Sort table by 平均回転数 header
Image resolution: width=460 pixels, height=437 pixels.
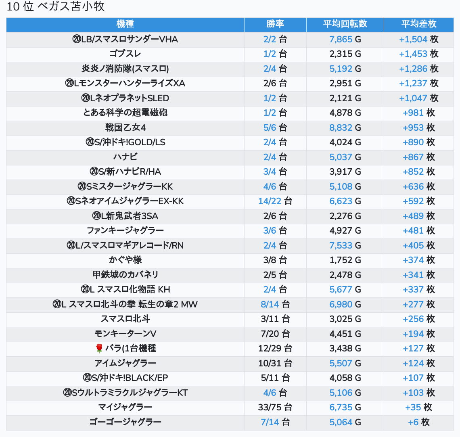click(x=345, y=24)
